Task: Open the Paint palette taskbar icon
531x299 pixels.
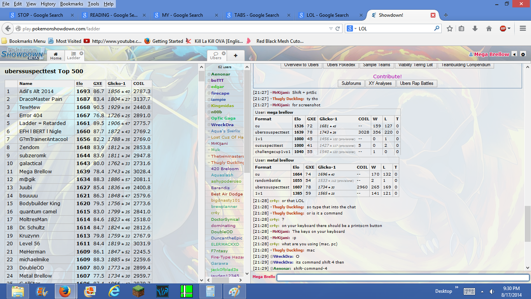Action: 234,291
